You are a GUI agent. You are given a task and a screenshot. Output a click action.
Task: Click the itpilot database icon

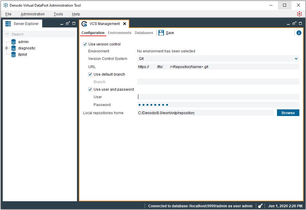tap(14, 55)
